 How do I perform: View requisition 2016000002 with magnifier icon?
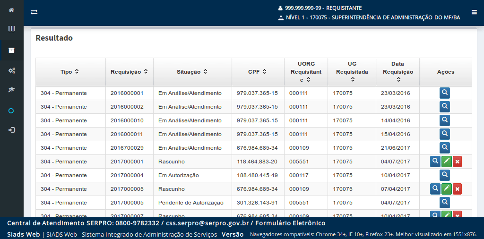pos(444,106)
